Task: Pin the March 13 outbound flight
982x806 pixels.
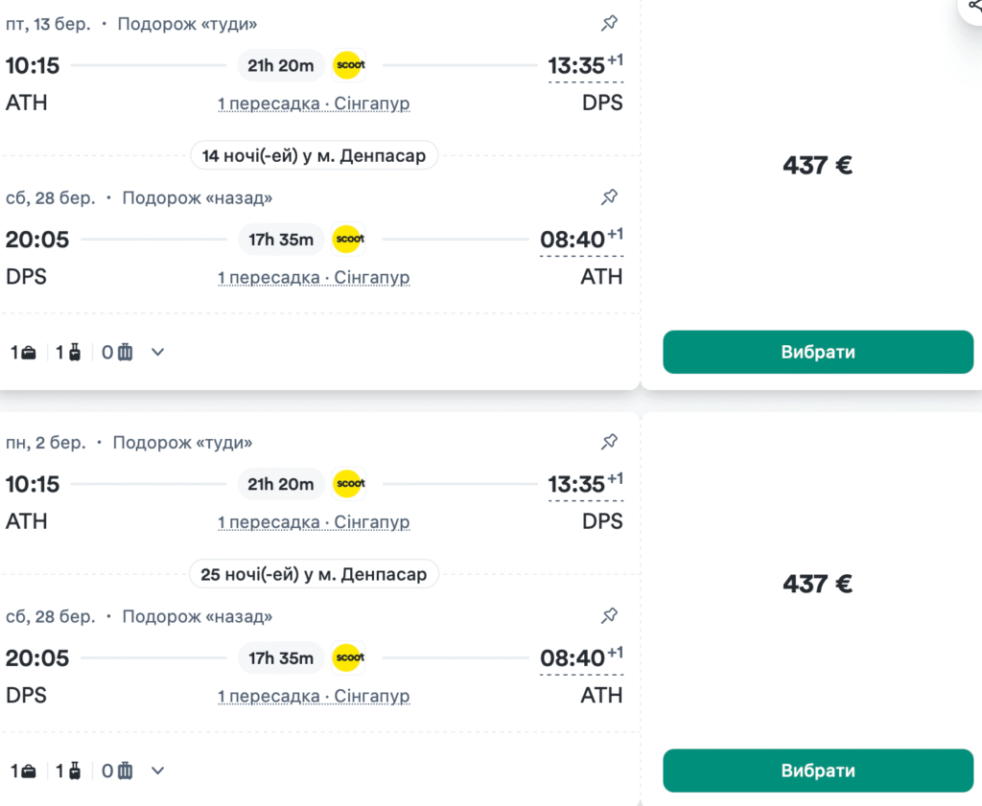Action: coord(609,23)
